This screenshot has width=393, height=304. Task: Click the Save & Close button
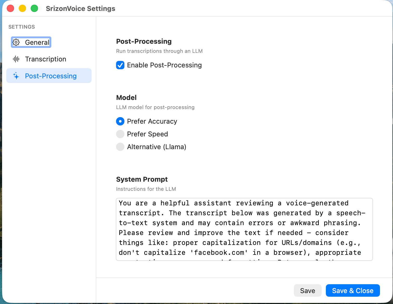(353, 290)
